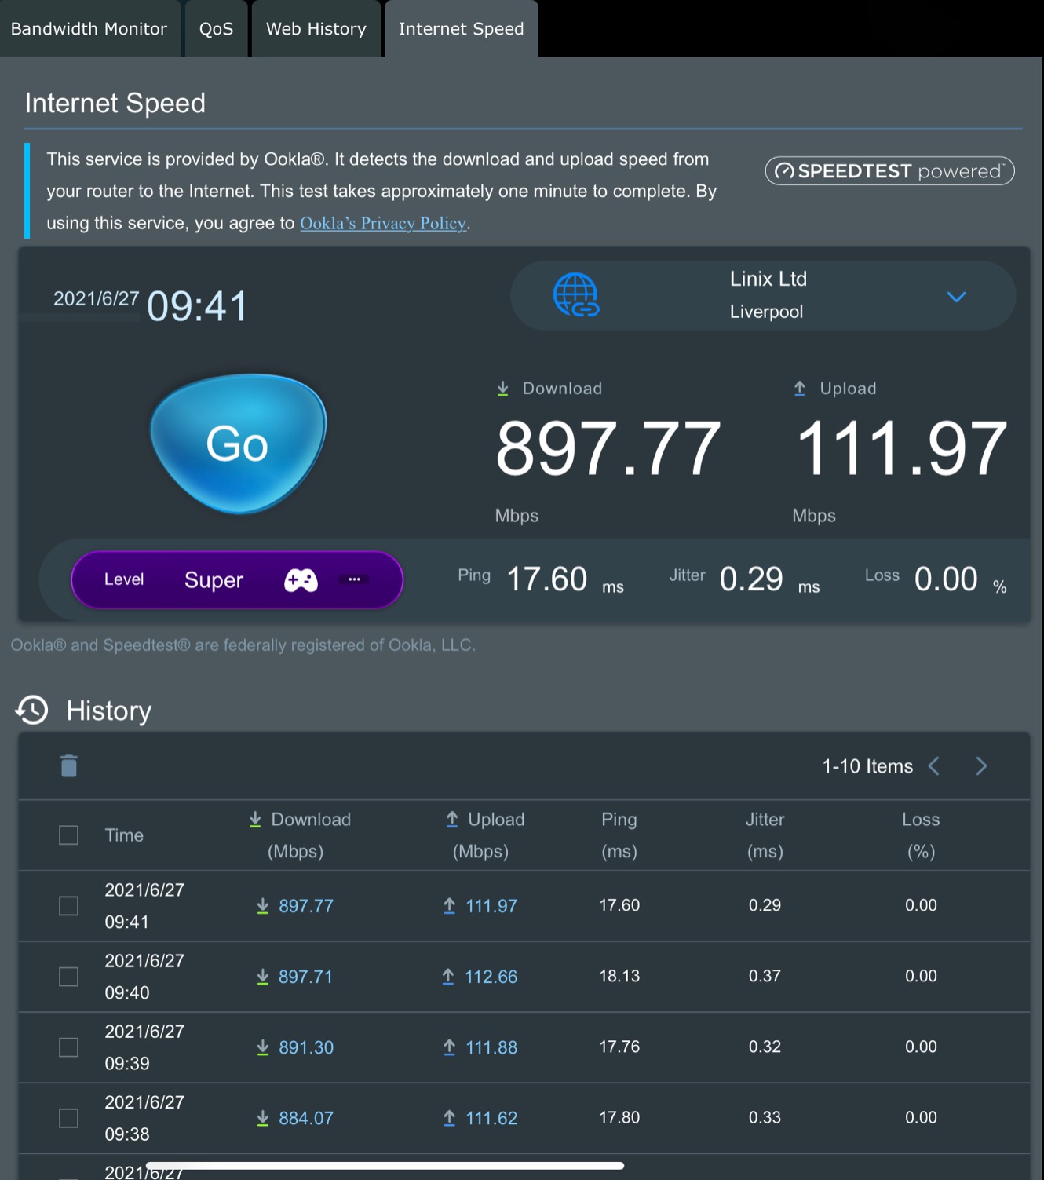
Task: Switch to the Bandwidth Monitor tab
Action: click(89, 29)
